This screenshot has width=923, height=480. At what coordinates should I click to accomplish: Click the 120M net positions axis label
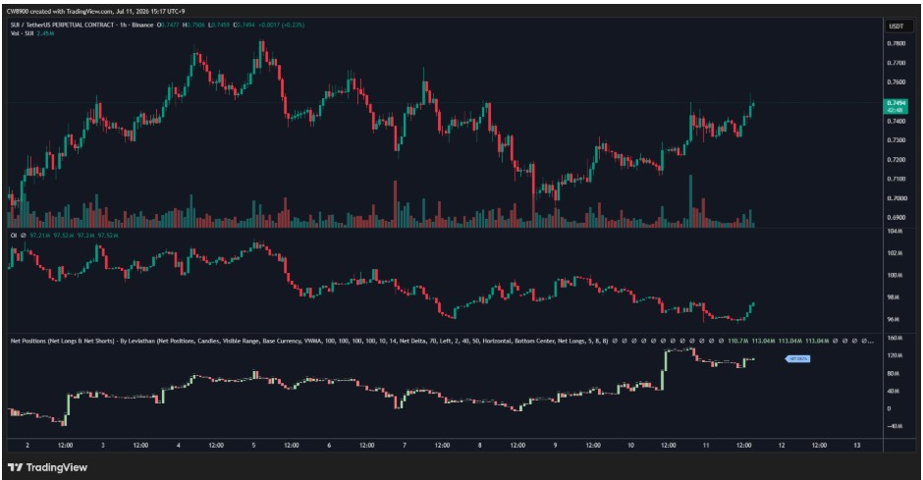(895, 356)
